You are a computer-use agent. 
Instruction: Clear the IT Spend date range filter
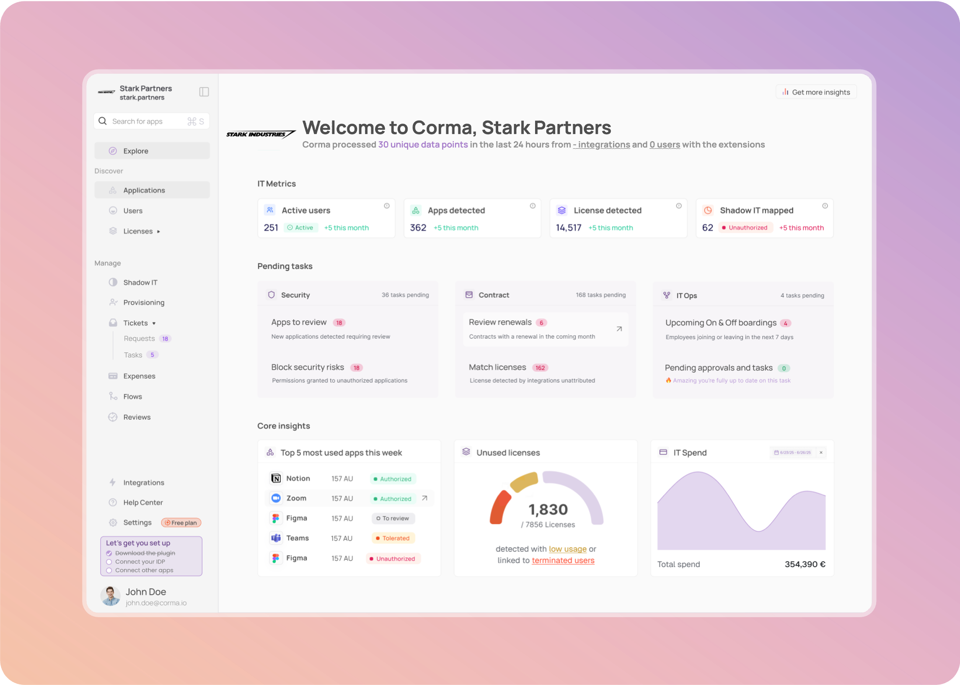(x=821, y=453)
